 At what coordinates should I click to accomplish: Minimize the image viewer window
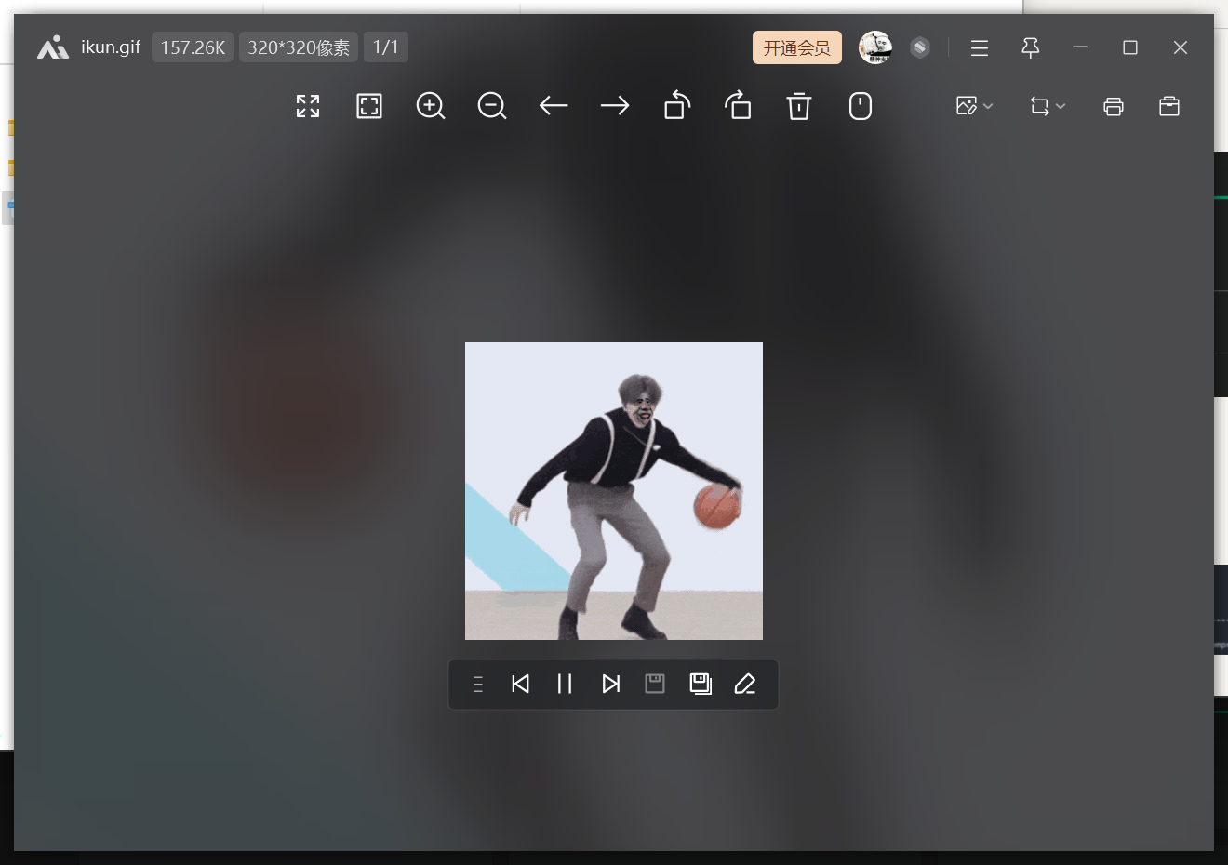pyautogui.click(x=1080, y=47)
